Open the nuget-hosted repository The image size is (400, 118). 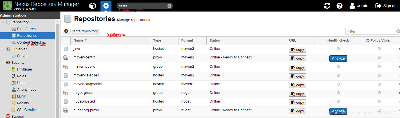[231, 102]
